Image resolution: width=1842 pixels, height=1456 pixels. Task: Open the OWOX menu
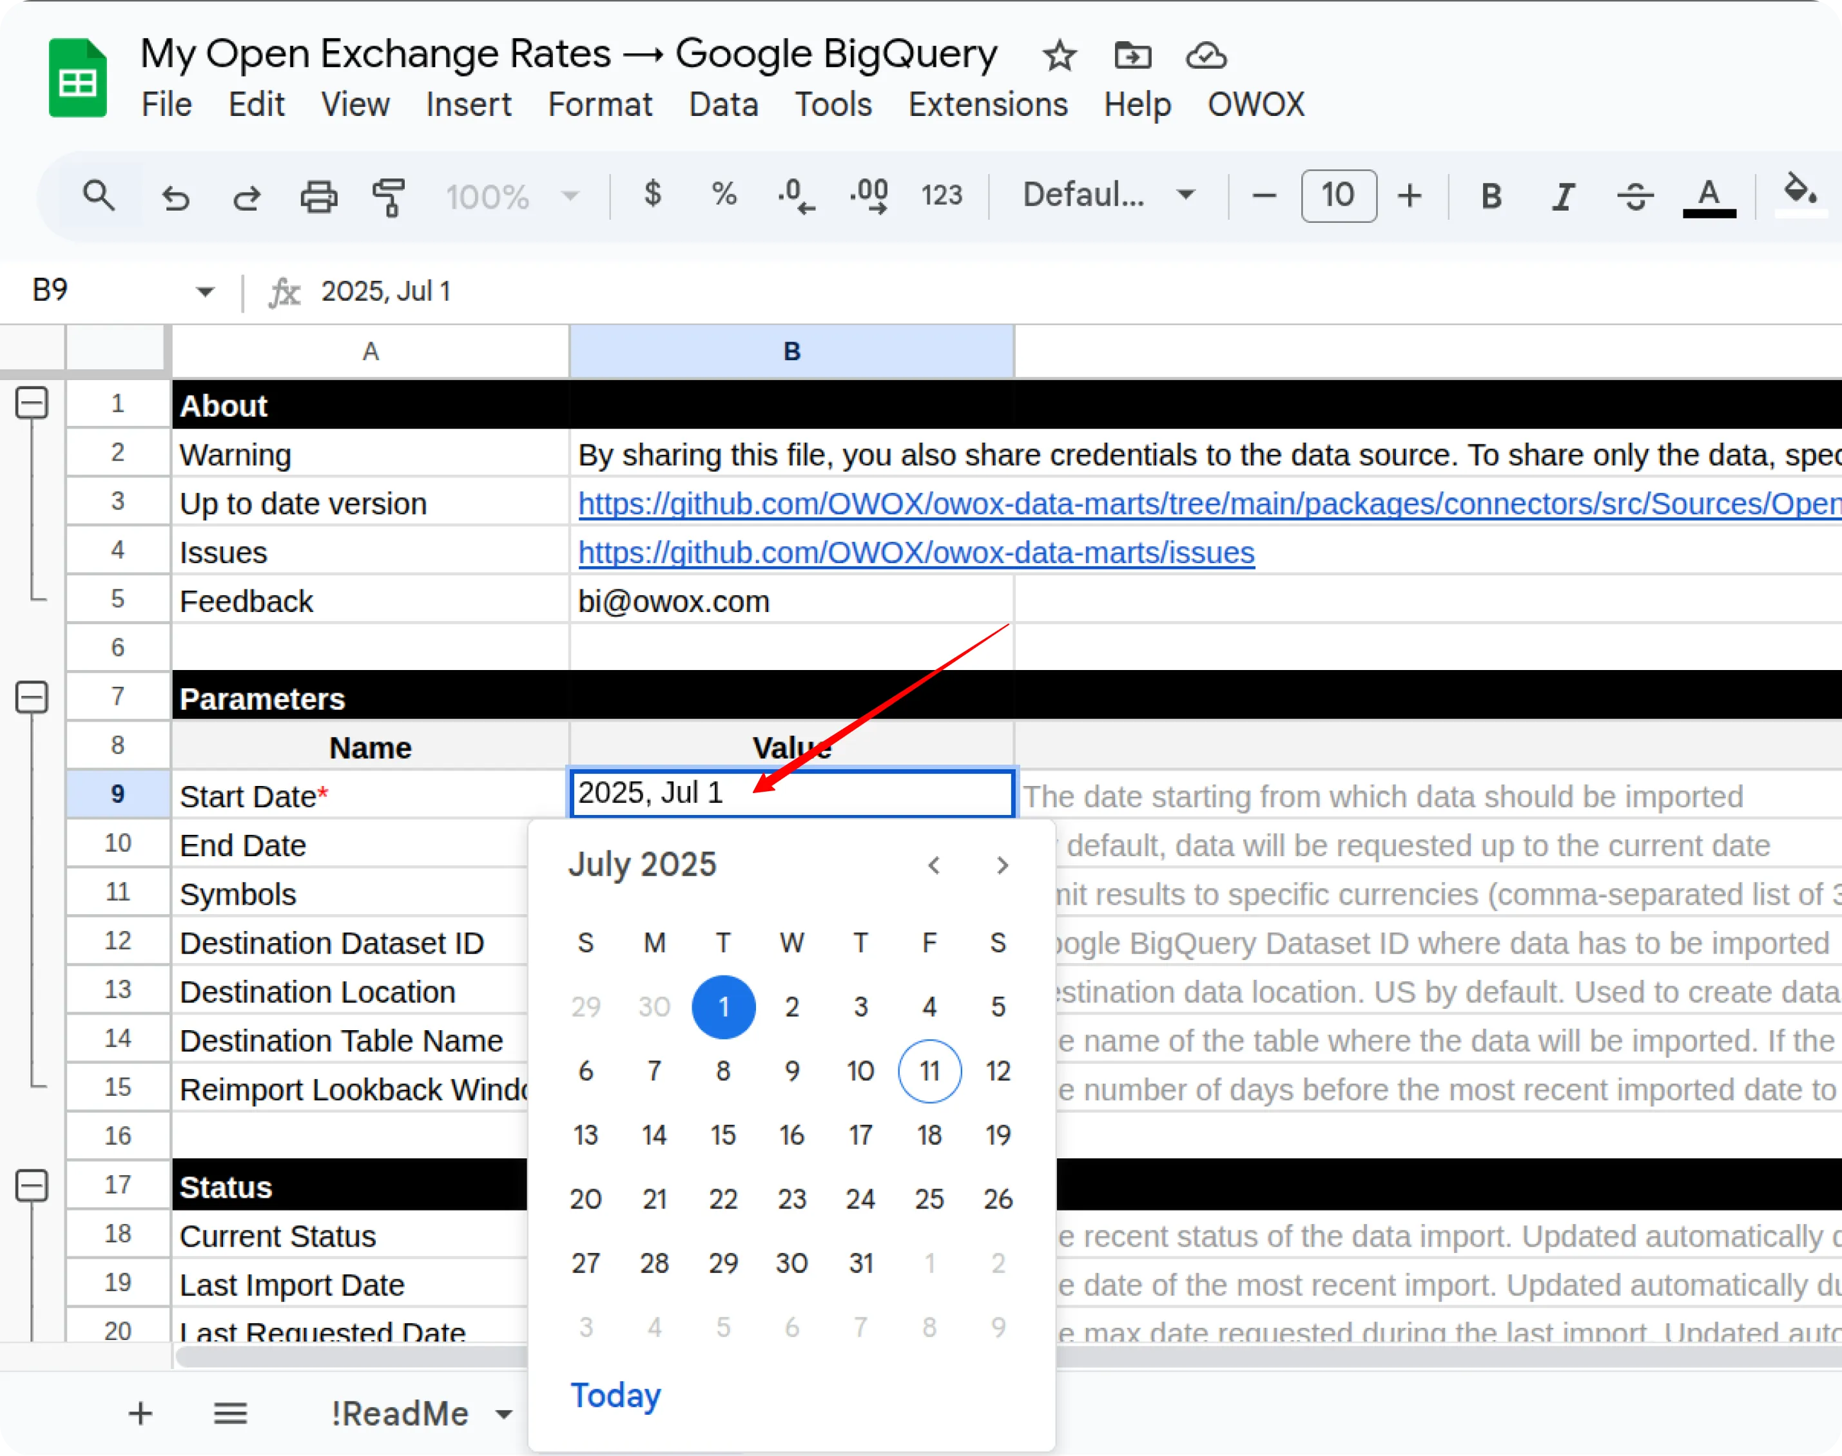(1255, 105)
